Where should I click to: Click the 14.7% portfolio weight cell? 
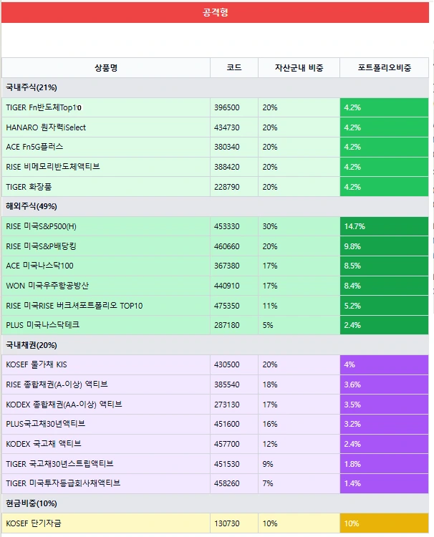tap(385, 226)
